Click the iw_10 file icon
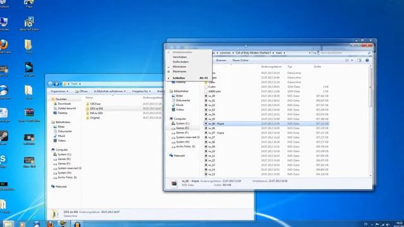Viewport: 404px width, 227px height. tap(206, 151)
